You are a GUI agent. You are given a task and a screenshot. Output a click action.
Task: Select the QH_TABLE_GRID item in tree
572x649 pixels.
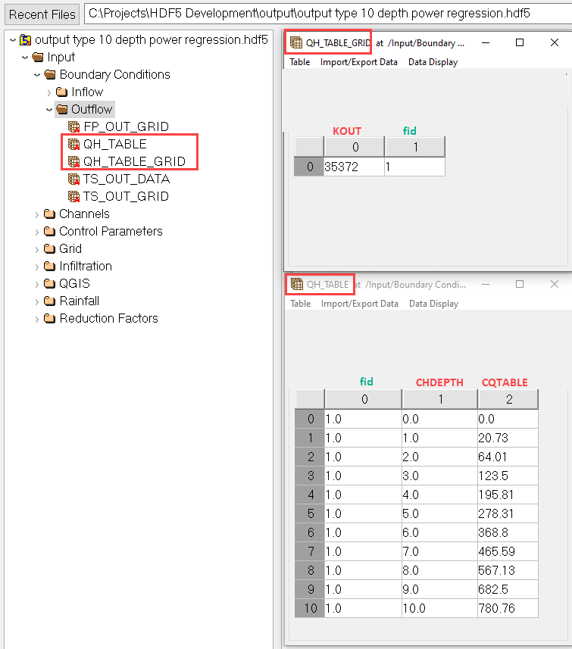tap(133, 161)
